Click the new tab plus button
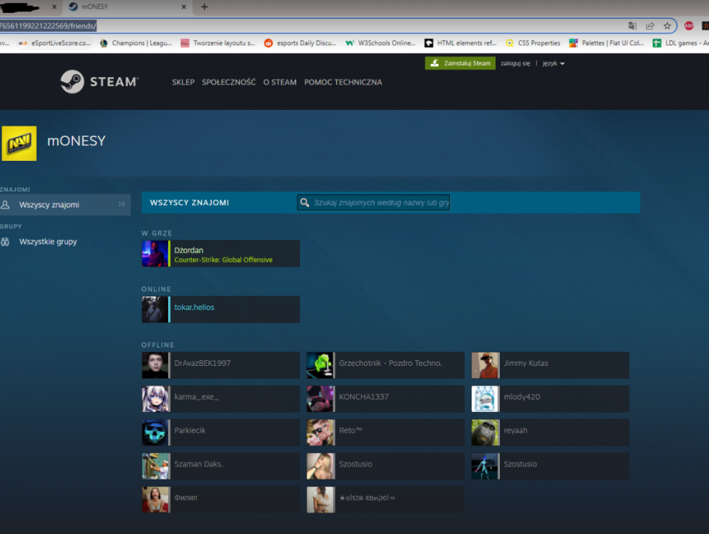 click(204, 7)
